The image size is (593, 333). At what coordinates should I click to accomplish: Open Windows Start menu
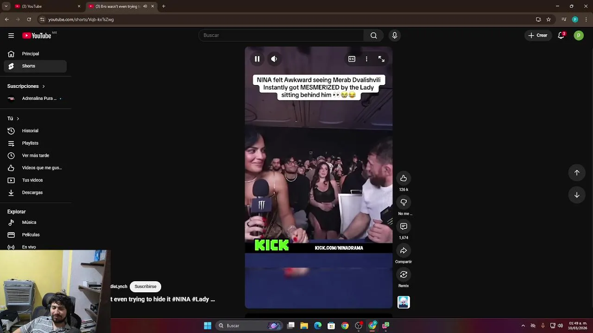tap(208, 326)
